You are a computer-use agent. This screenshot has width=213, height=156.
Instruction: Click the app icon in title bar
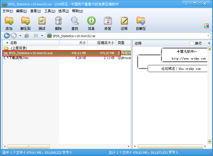[x=5, y=4]
